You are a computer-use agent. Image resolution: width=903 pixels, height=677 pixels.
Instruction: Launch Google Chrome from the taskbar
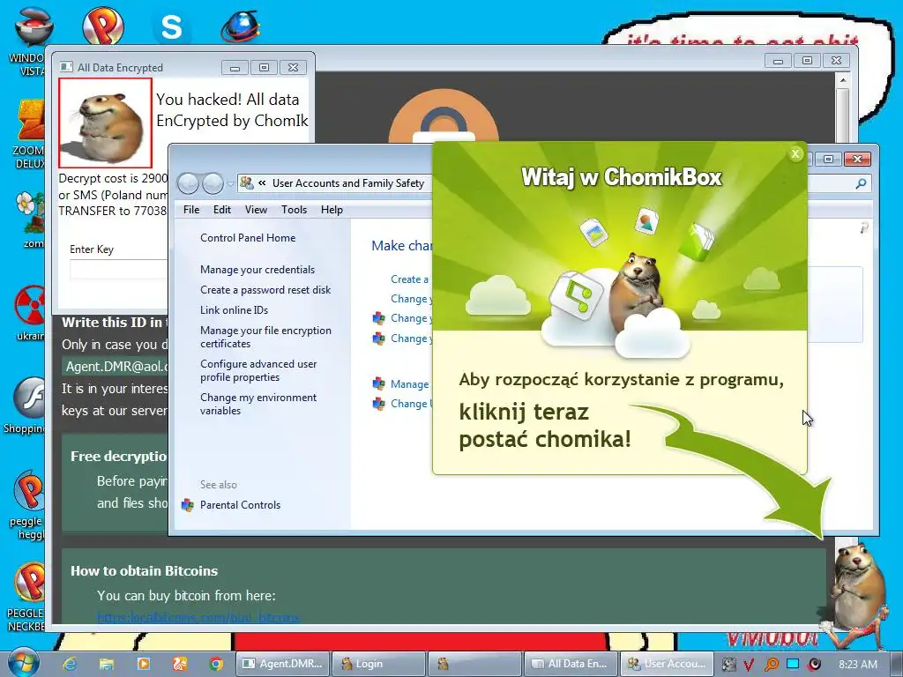pyautogui.click(x=216, y=664)
